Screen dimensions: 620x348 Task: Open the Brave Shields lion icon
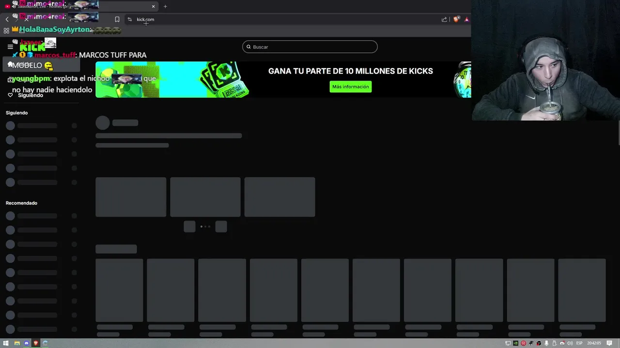[x=456, y=19]
